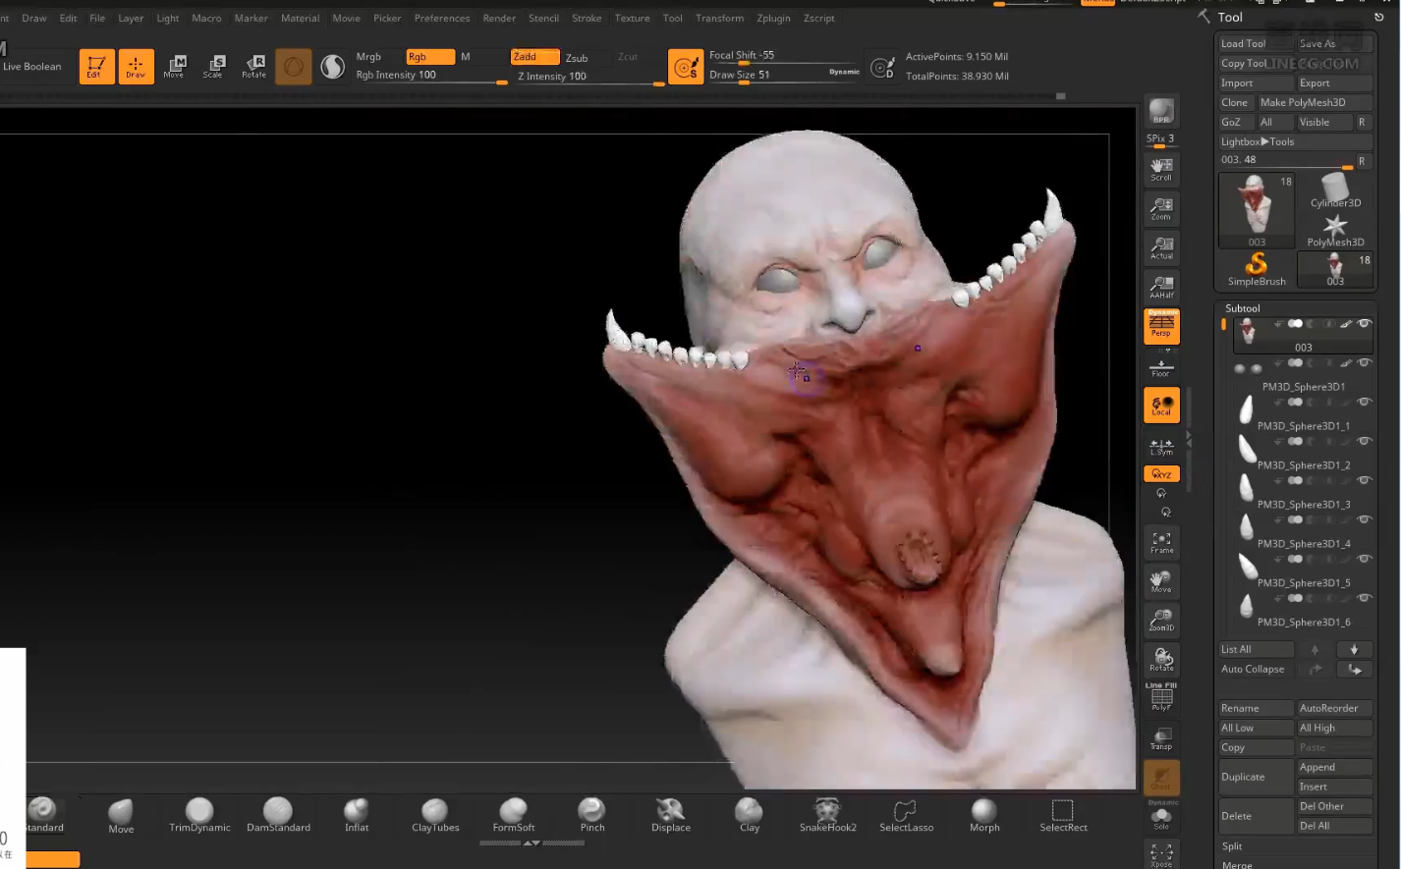Set canvas to Actual size

(x=1161, y=247)
